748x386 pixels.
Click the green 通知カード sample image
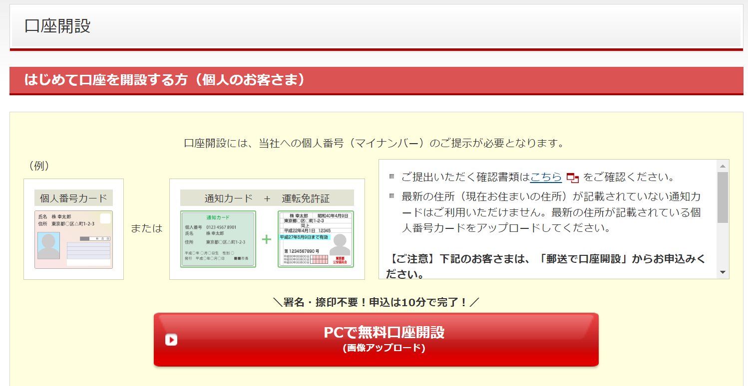[x=218, y=239]
